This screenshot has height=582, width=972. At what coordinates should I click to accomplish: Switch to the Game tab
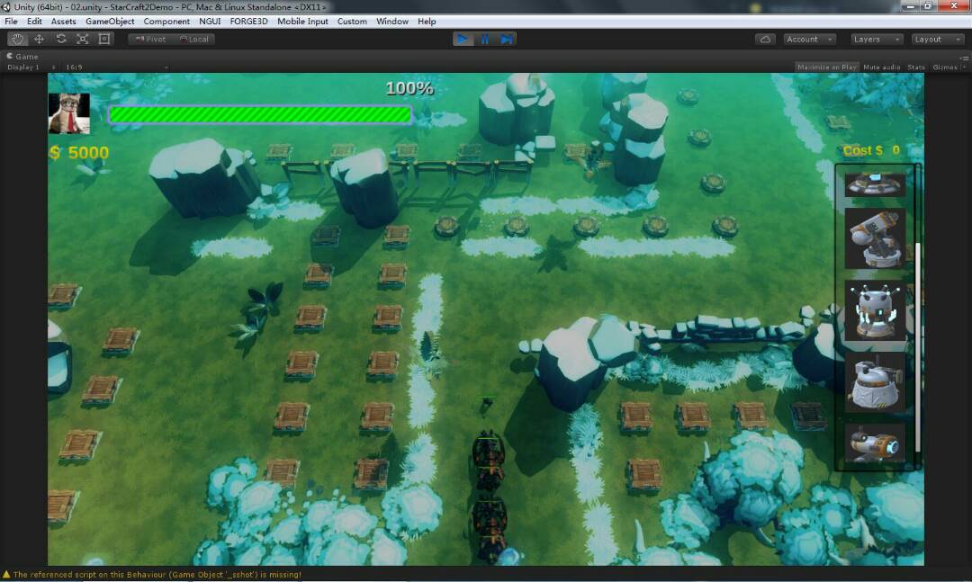pyautogui.click(x=22, y=57)
